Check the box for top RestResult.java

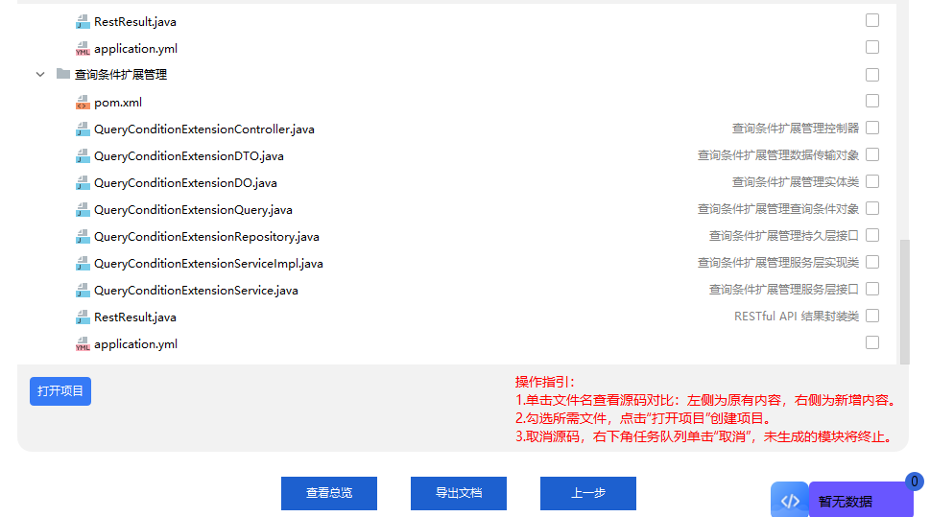pyautogui.click(x=871, y=20)
